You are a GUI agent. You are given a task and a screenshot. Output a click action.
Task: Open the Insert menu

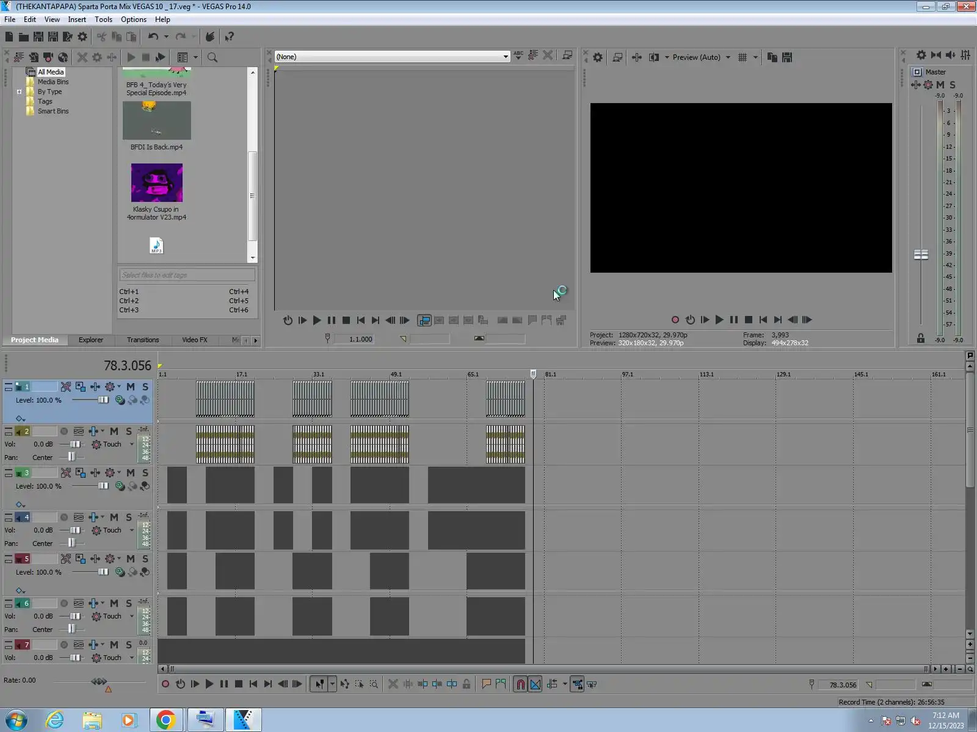click(77, 20)
